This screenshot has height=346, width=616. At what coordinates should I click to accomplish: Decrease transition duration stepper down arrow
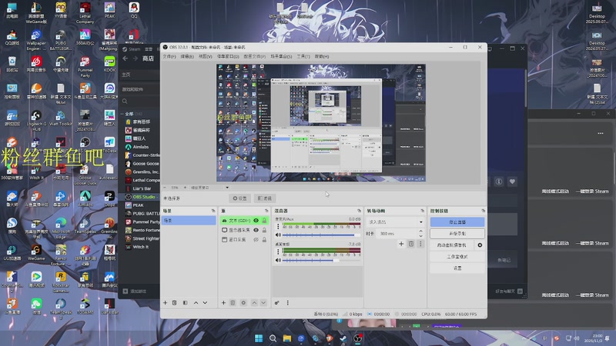[x=420, y=236]
